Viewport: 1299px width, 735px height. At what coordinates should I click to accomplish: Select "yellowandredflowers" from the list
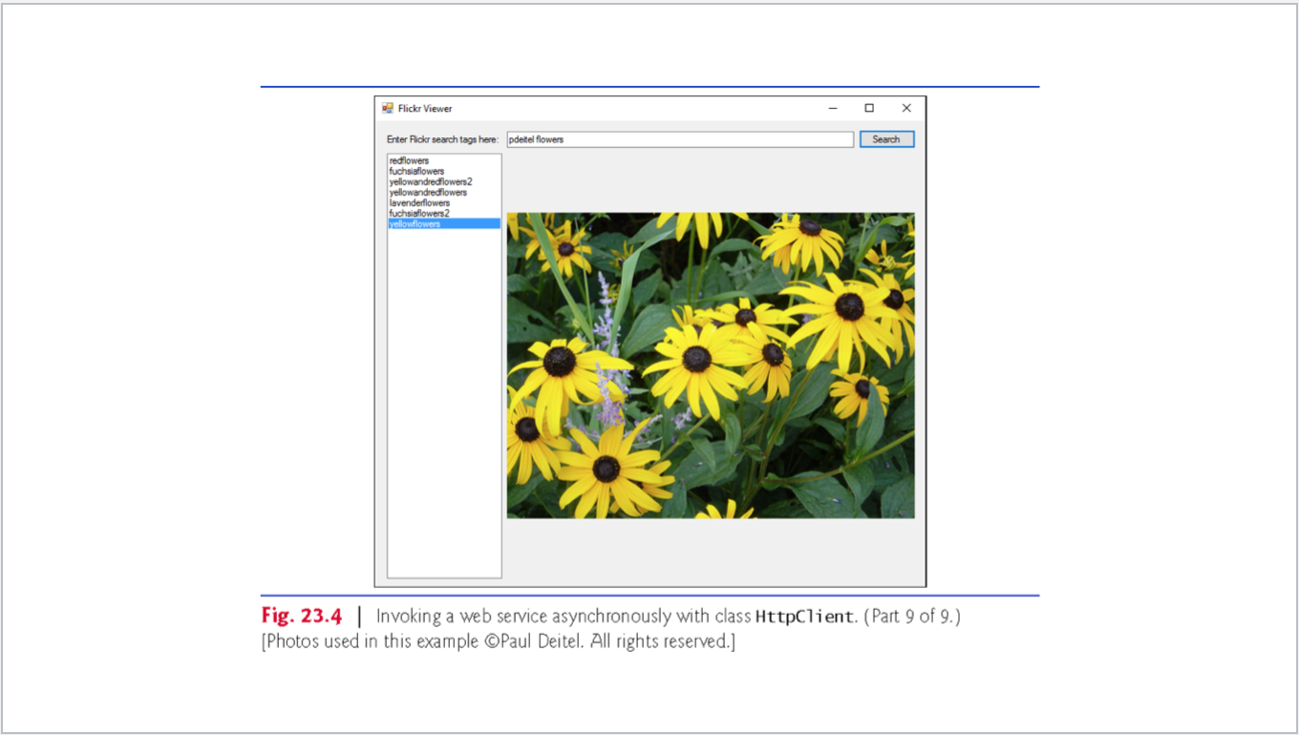[x=424, y=192]
